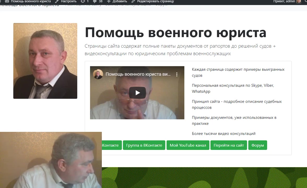Open the Помощь военного юриста admin bar menu
Viewport: 307px width, 188px height.
(x=31, y=1)
